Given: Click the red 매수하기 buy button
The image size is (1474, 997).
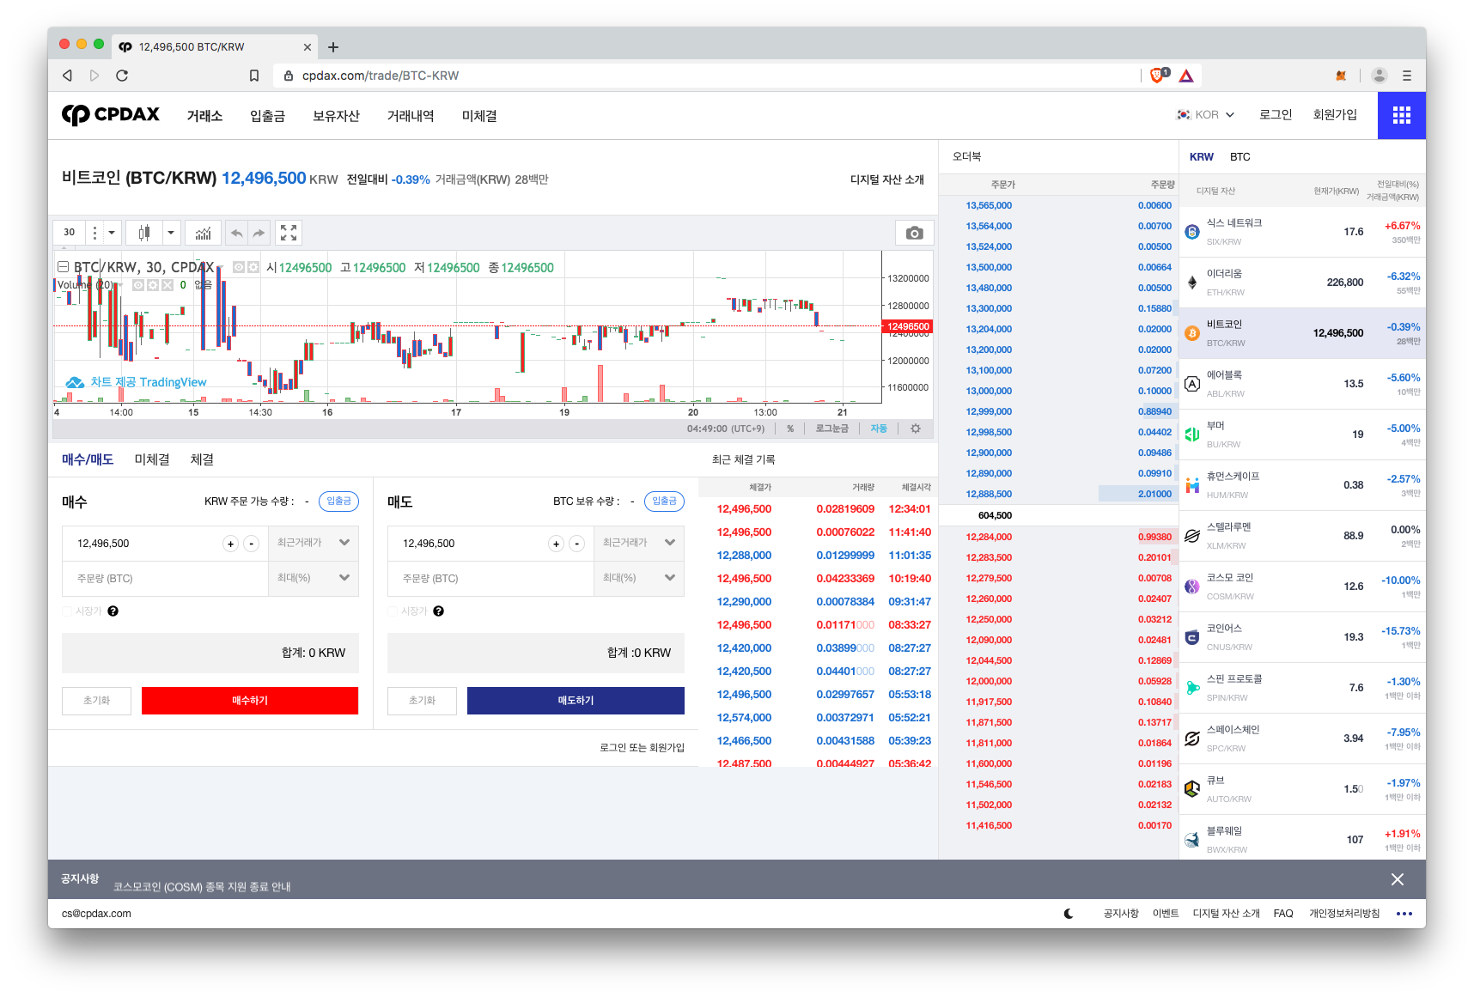Looking at the screenshot, I should (250, 701).
